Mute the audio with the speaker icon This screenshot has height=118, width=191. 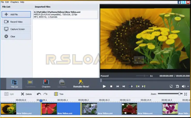(x=183, y=86)
